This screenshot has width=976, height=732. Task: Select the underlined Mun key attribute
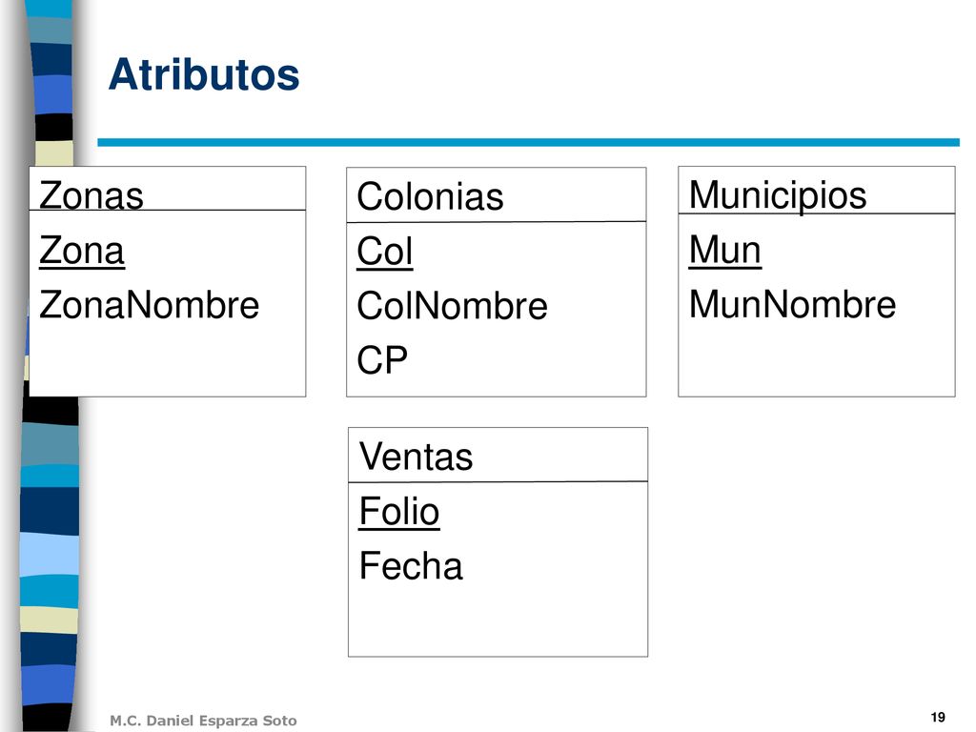pos(724,251)
